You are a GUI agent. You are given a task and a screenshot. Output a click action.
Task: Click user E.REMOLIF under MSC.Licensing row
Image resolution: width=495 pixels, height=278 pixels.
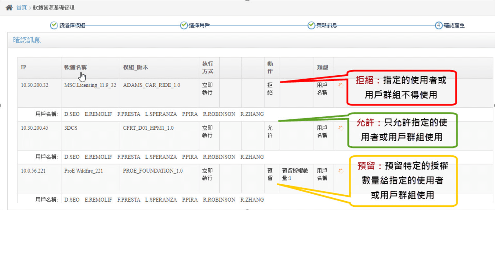(x=98, y=114)
